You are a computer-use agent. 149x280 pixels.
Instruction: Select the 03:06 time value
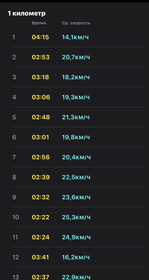41,97
